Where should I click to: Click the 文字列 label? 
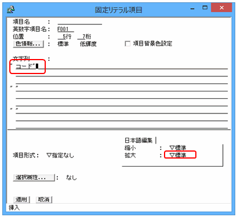[21, 58]
